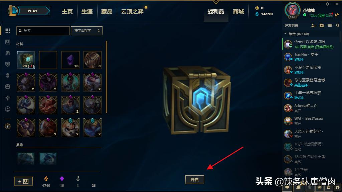The image size is (342, 192).
Task: Select the emote smiley filter icon
Action: (8, 87)
